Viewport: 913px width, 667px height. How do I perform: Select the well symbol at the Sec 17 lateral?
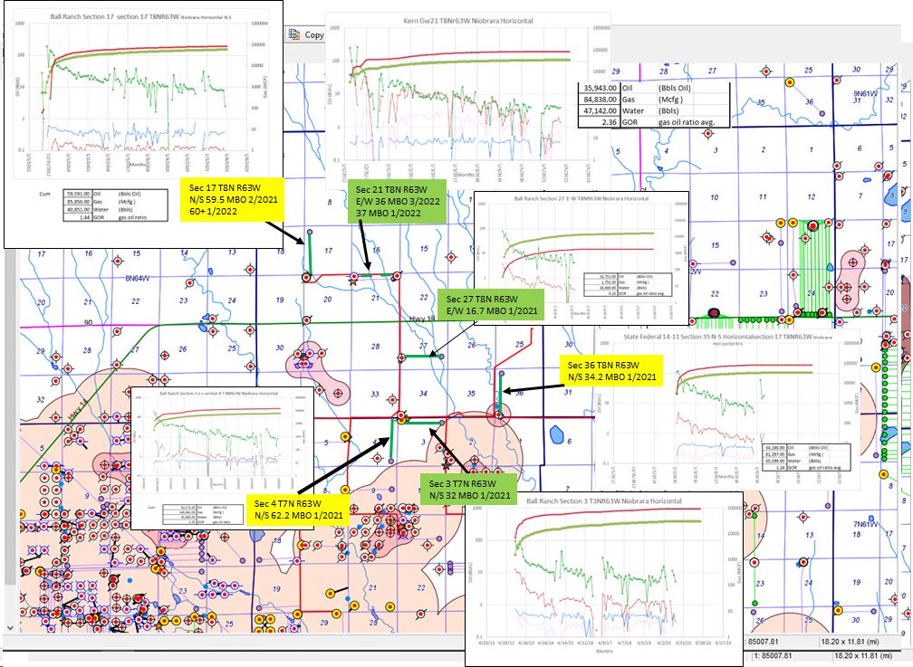(306, 275)
